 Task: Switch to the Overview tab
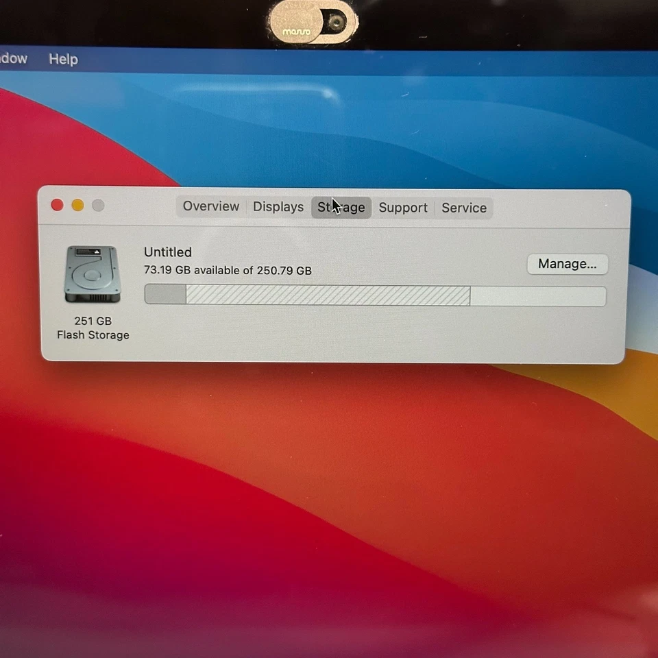coord(210,206)
